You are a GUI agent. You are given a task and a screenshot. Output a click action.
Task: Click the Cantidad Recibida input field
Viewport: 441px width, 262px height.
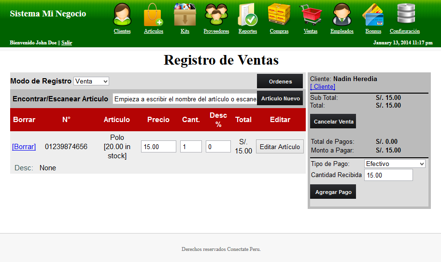pyautogui.click(x=388, y=175)
